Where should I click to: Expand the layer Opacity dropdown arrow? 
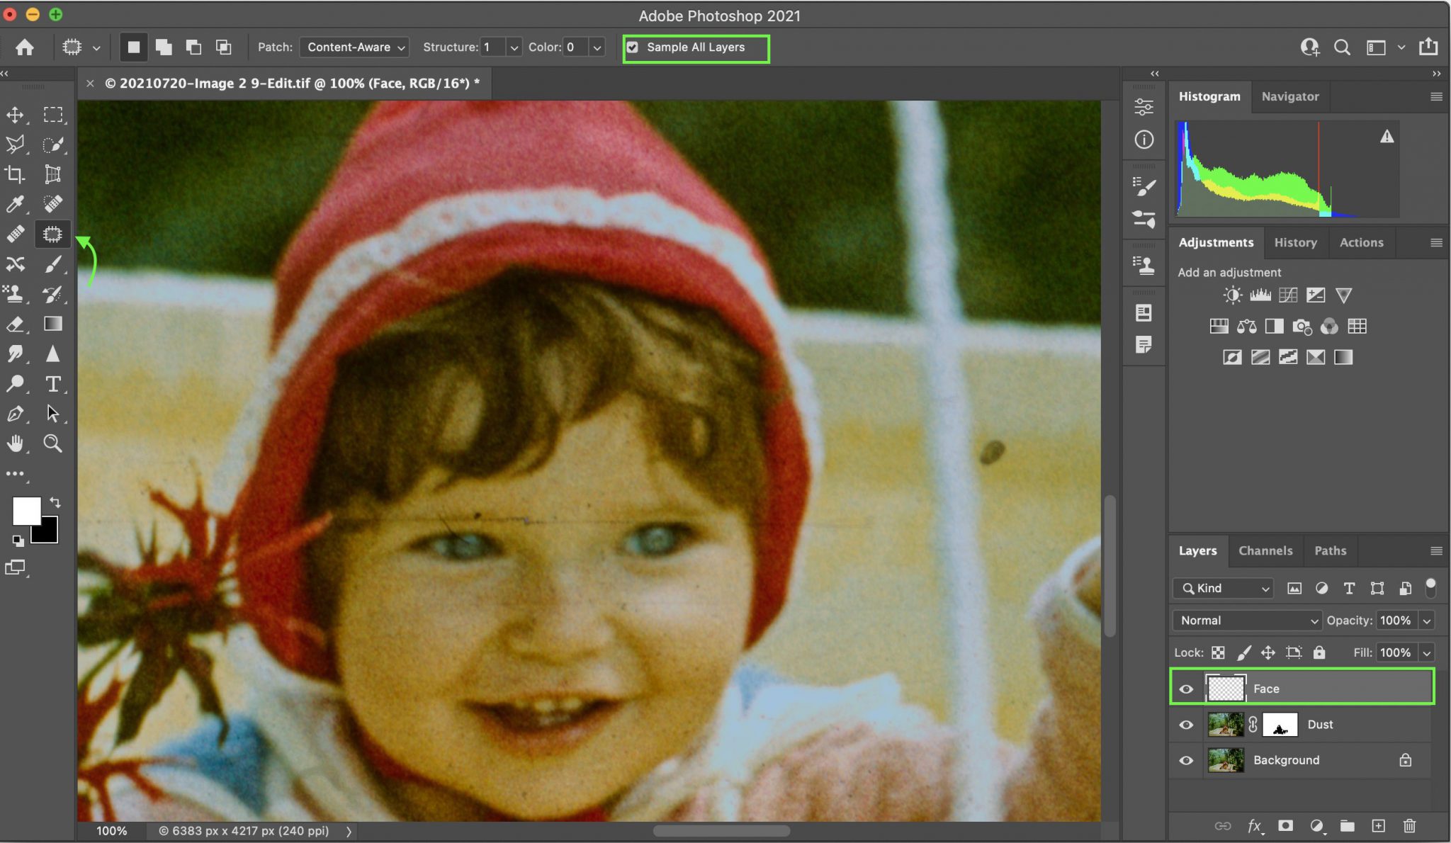coord(1427,621)
